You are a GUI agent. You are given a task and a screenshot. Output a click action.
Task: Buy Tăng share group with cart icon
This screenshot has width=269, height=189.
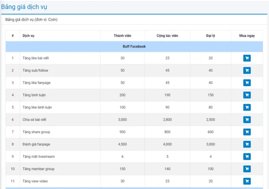coord(247,132)
